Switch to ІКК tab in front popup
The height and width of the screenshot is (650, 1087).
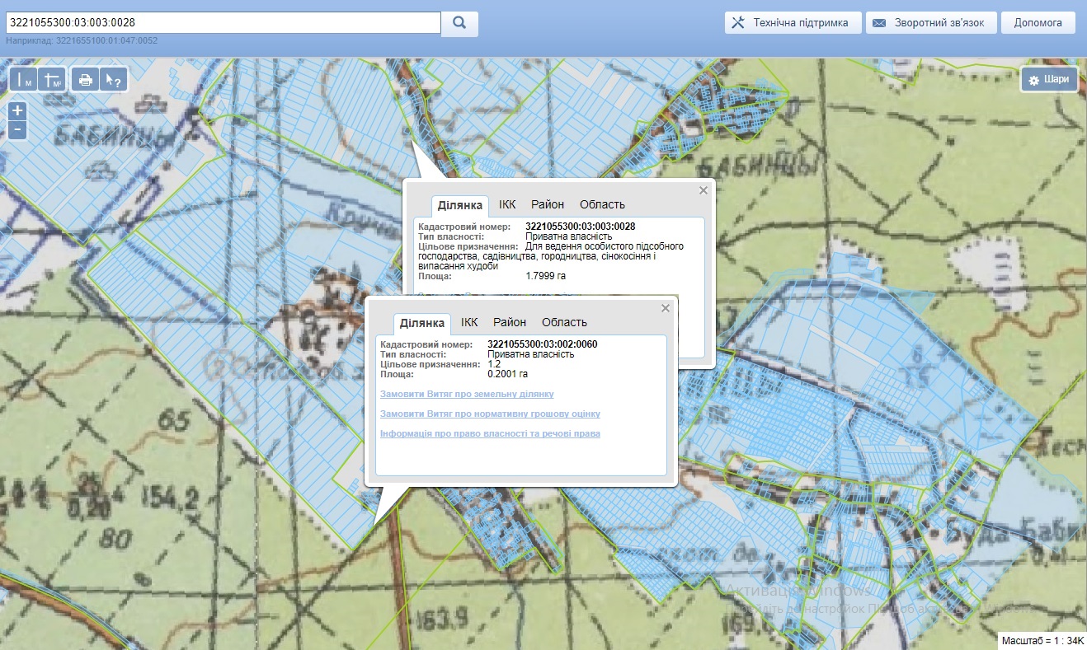tap(469, 322)
